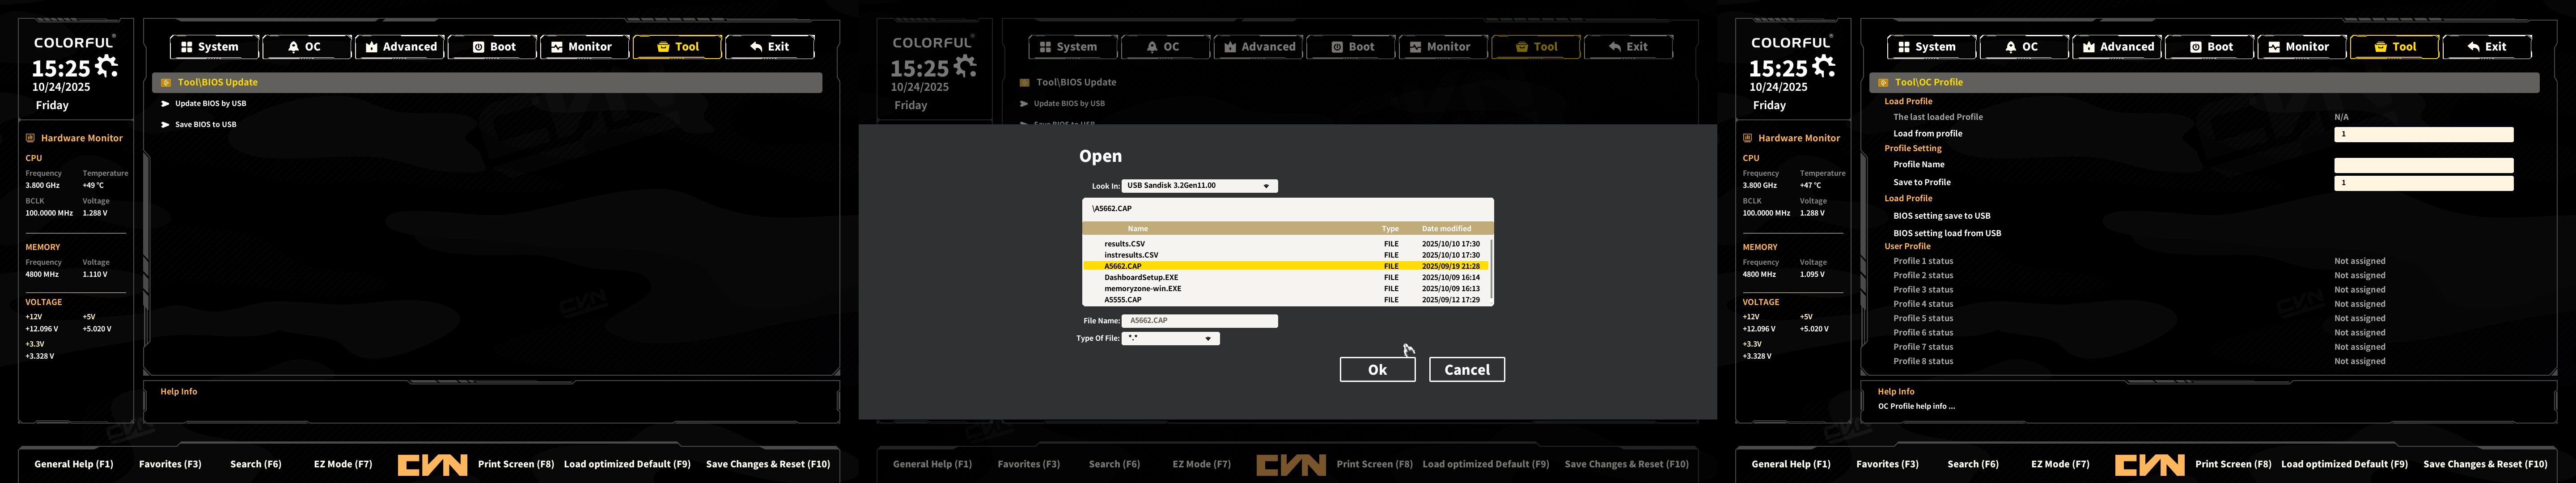Click gear icon beside clock on BIOS Update screen
Screen dimensions: 2576x483
[106, 67]
